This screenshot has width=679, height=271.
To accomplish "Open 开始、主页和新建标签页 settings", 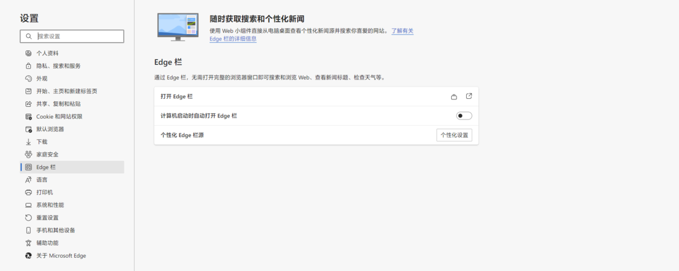I will (67, 92).
